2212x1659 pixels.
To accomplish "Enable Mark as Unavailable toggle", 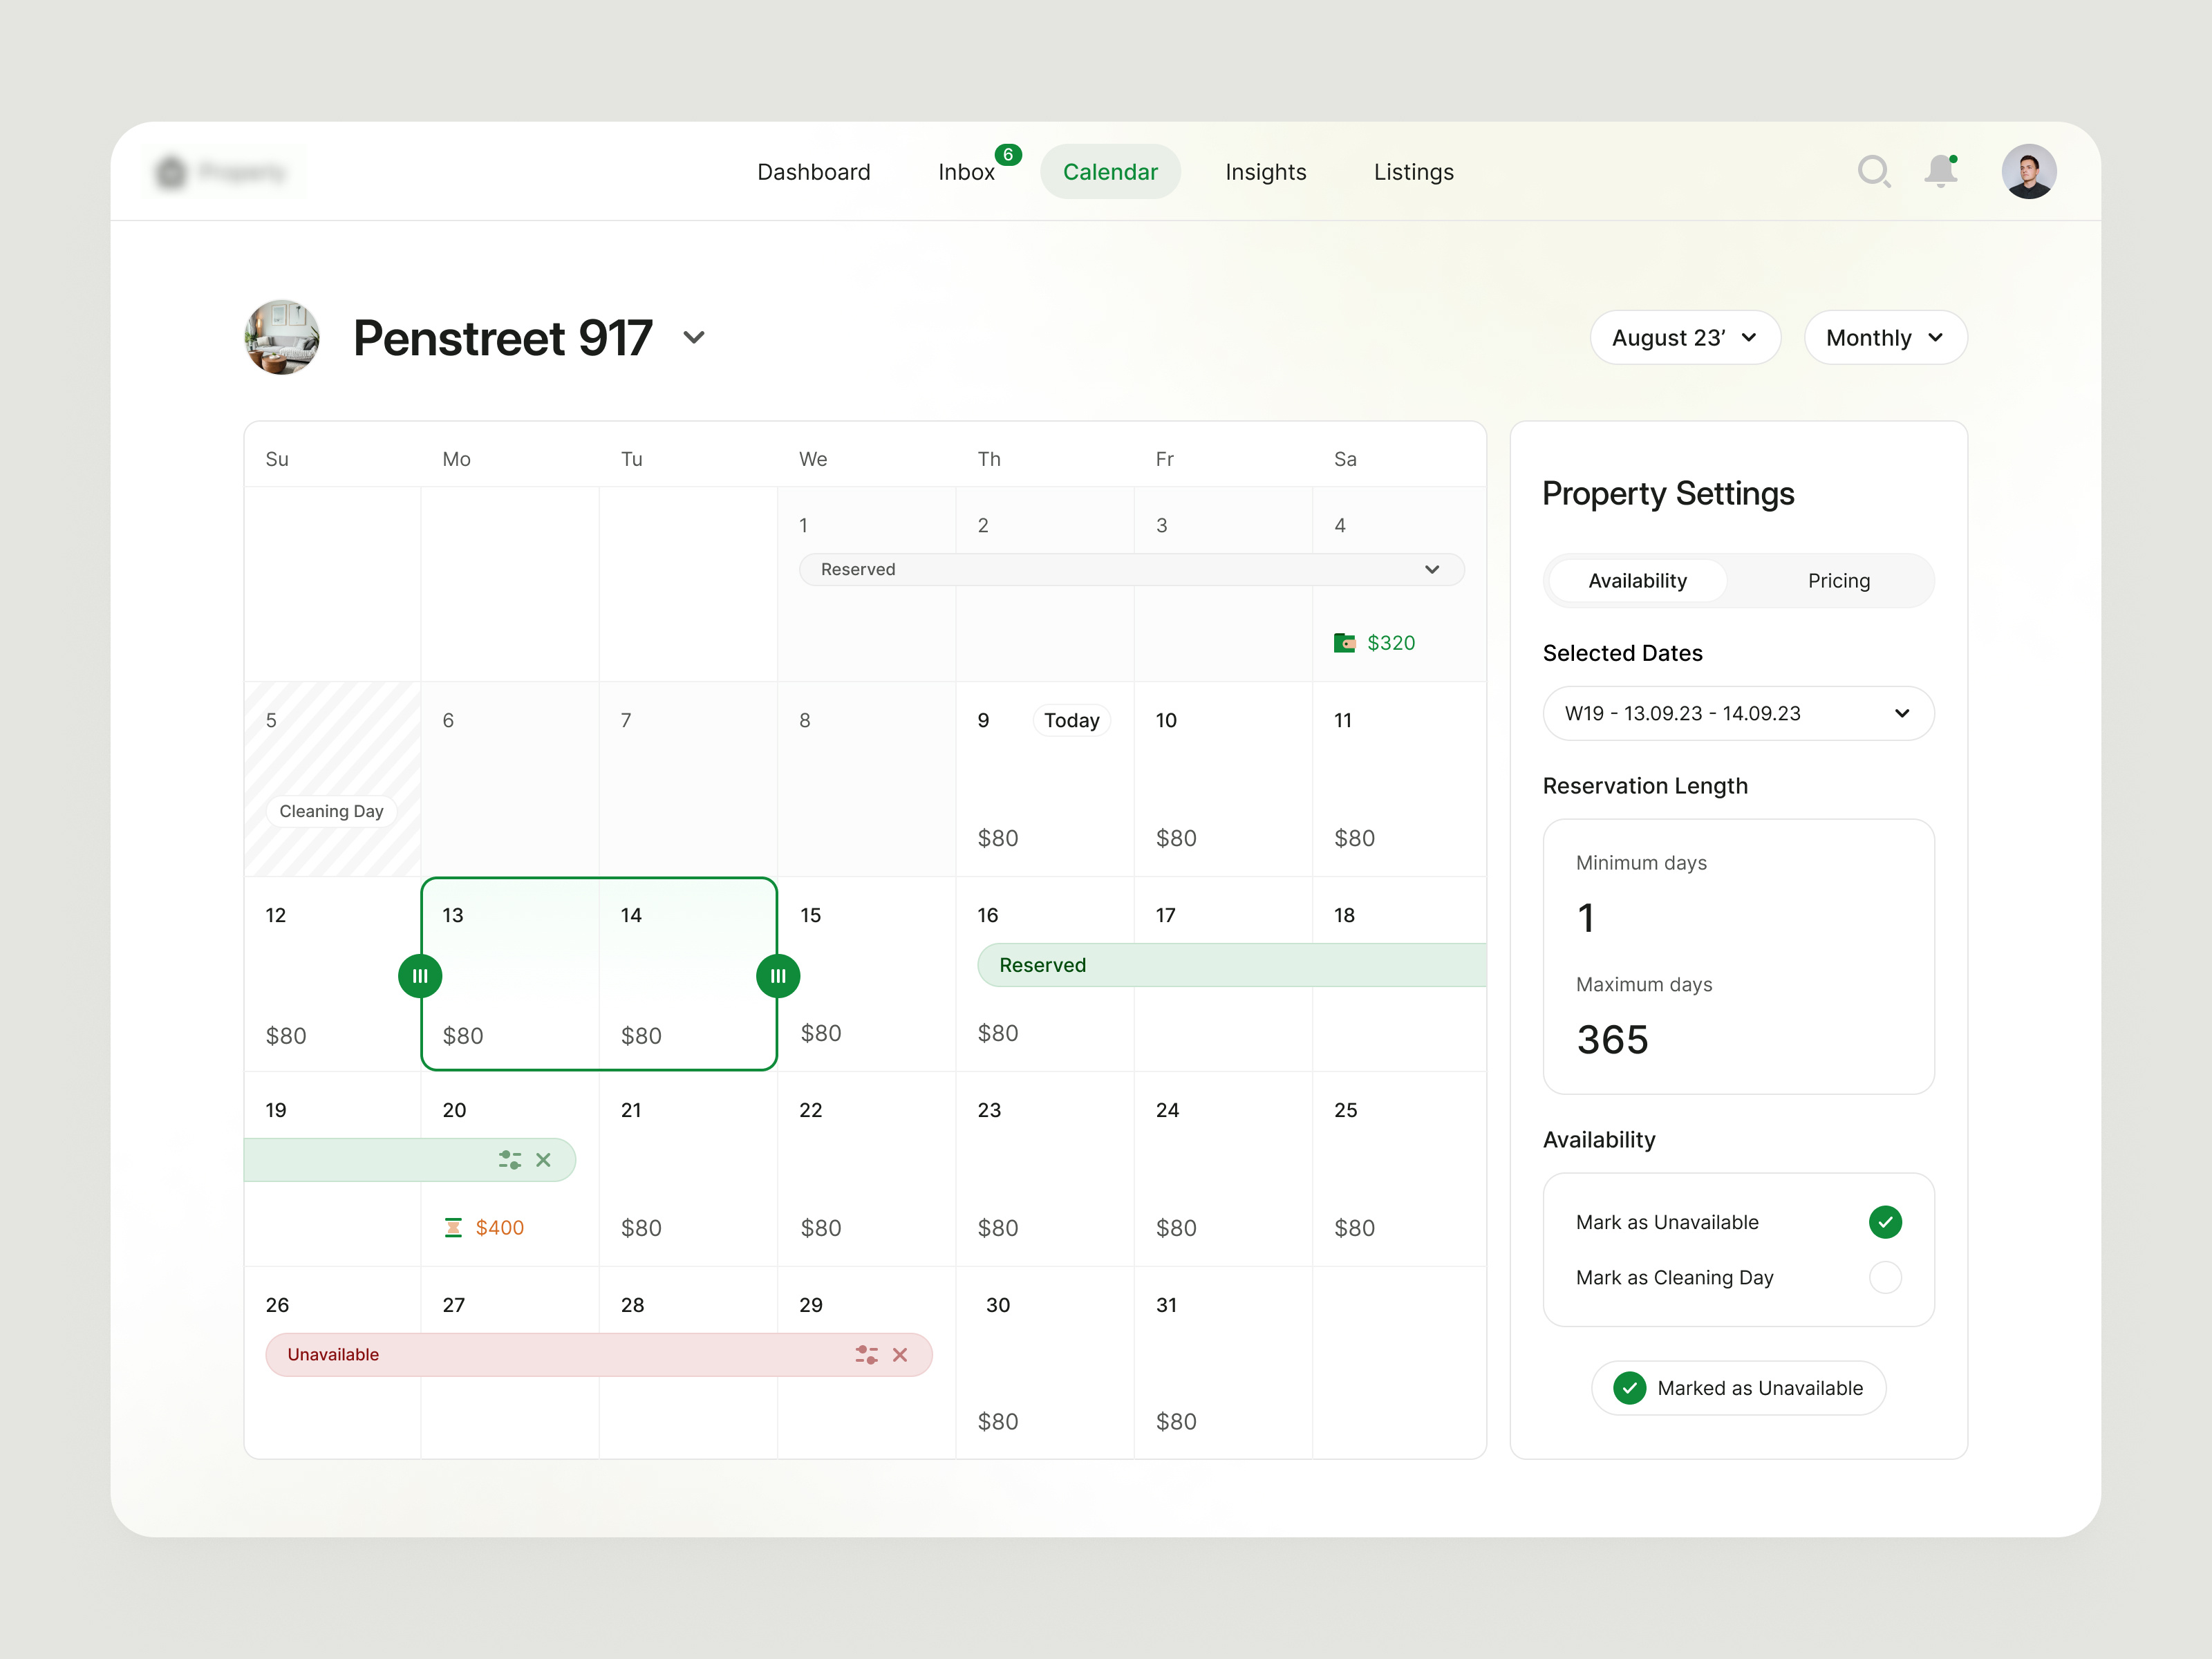I will click(x=1886, y=1221).
